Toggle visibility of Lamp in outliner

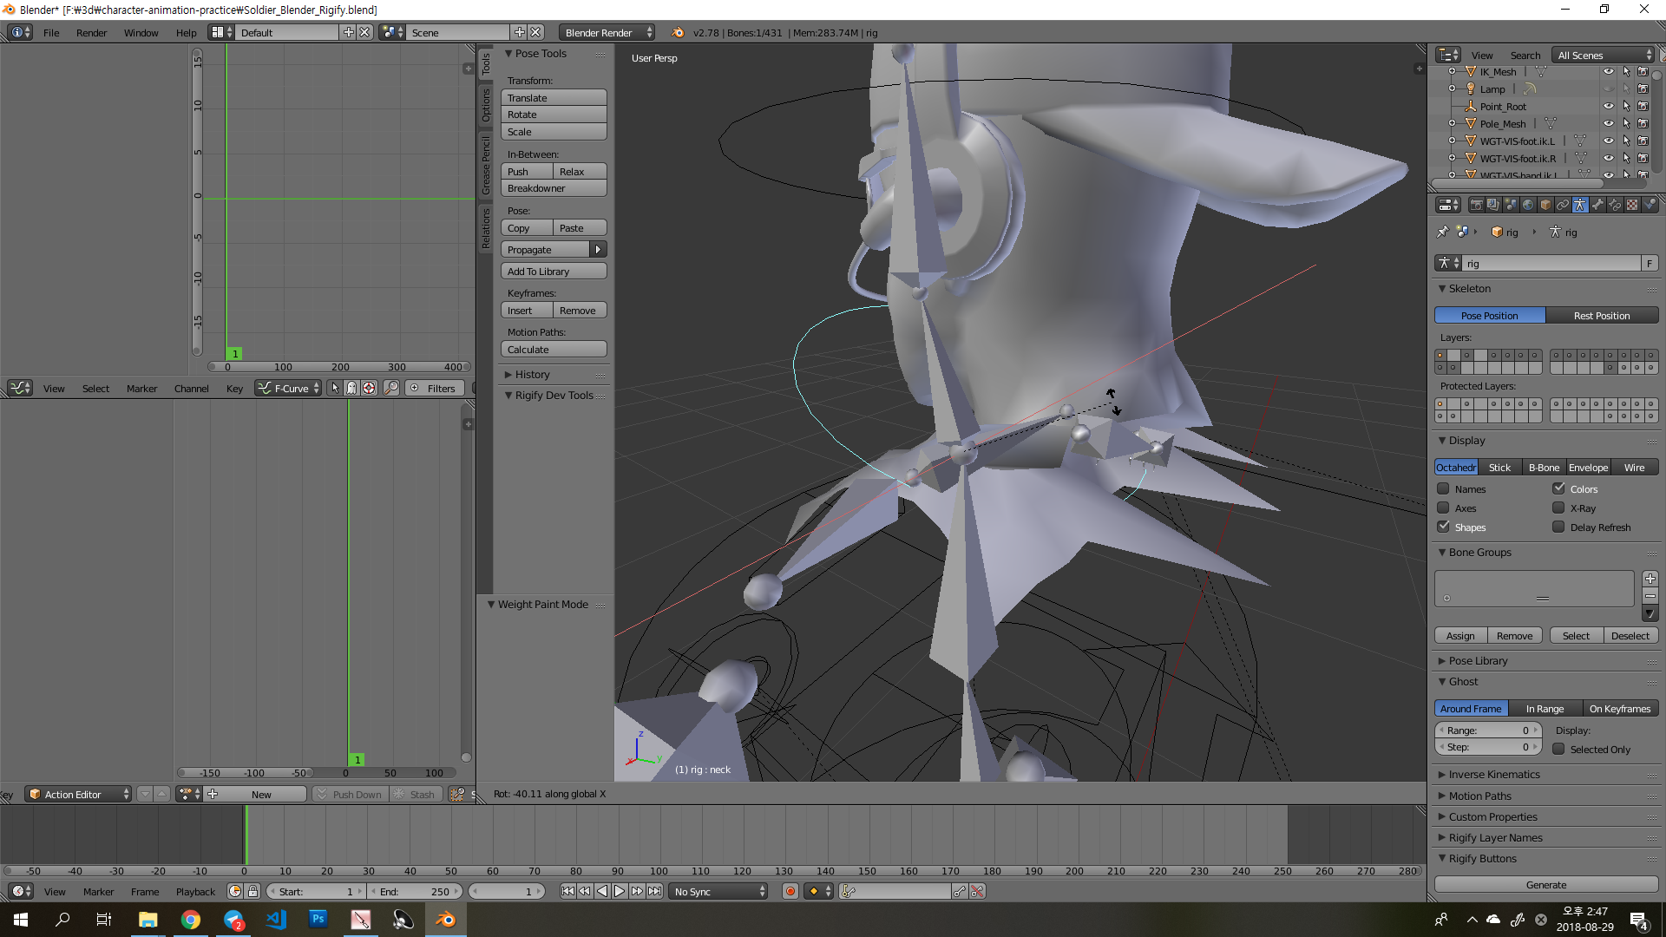1609,88
